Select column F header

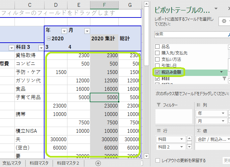pyautogui.click(x=104, y=5)
